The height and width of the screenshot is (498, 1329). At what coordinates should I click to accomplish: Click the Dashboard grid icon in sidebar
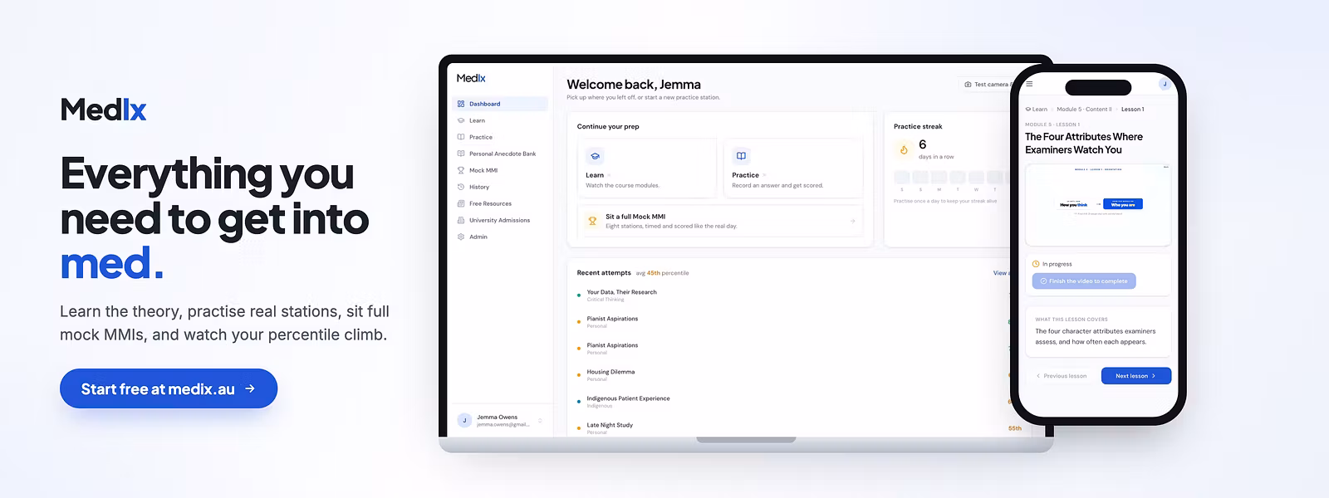(x=461, y=104)
